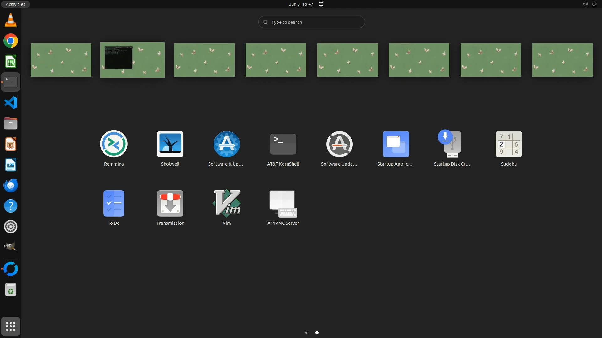The image size is (602, 338).
Task: Open the To Do app
Action: [114, 203]
